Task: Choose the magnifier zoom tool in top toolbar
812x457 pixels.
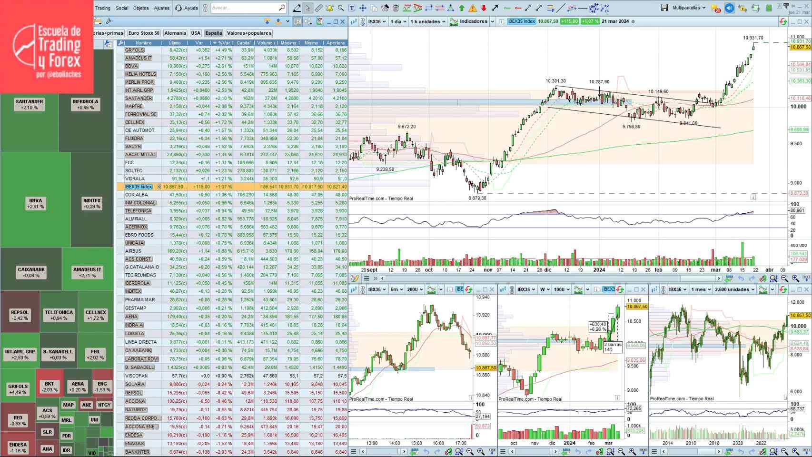Action: 341,8
